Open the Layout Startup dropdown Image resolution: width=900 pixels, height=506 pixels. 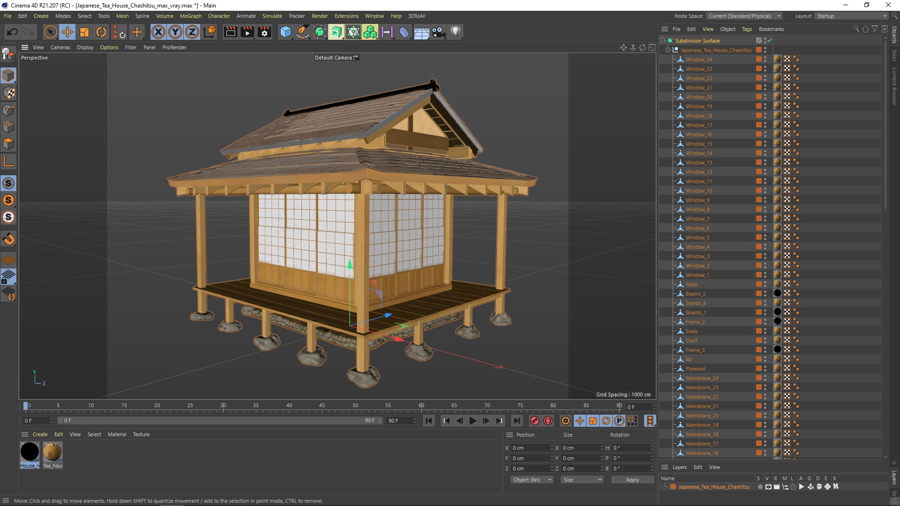(851, 16)
